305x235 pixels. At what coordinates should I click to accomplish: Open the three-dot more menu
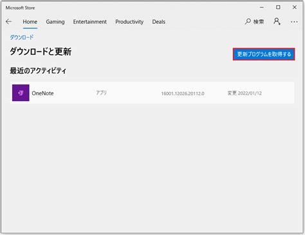[x=294, y=22]
